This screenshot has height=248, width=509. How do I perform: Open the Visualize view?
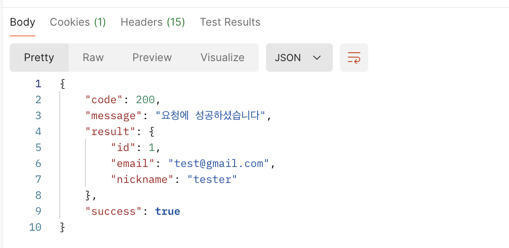222,58
